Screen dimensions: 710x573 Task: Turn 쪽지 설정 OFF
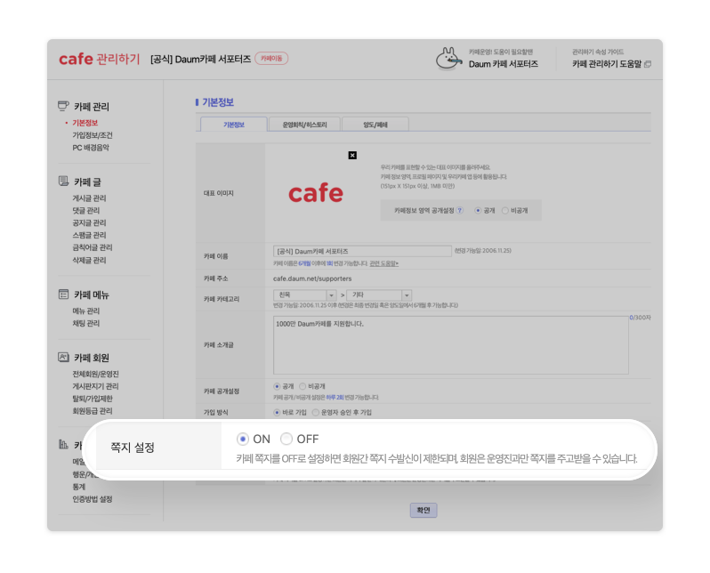[286, 439]
